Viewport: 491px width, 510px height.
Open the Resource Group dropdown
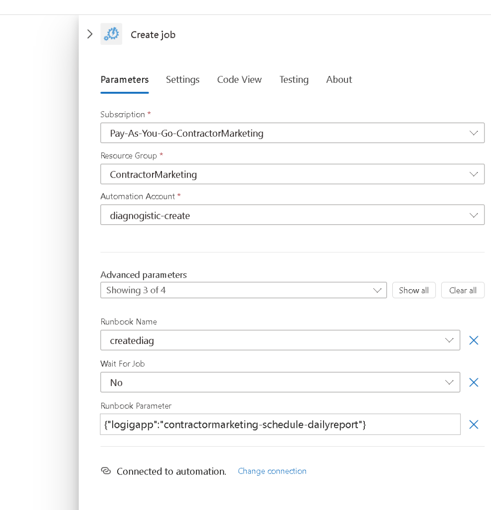pyautogui.click(x=292, y=174)
